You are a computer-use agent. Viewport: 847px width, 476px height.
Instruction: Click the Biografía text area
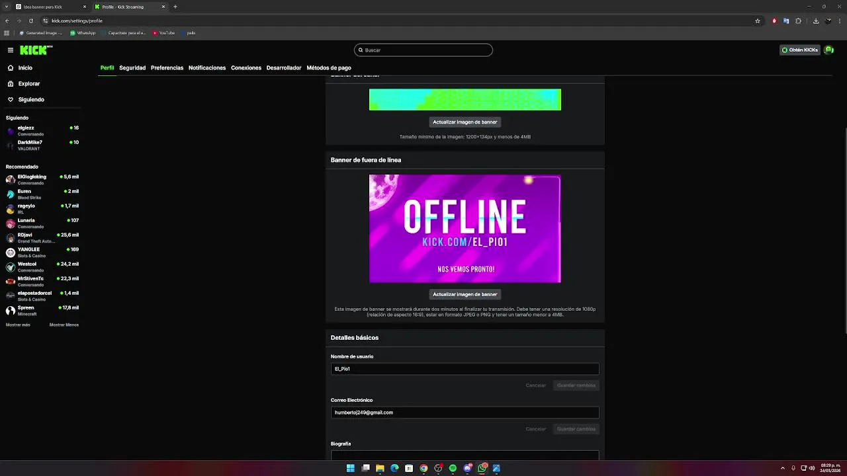465,455
